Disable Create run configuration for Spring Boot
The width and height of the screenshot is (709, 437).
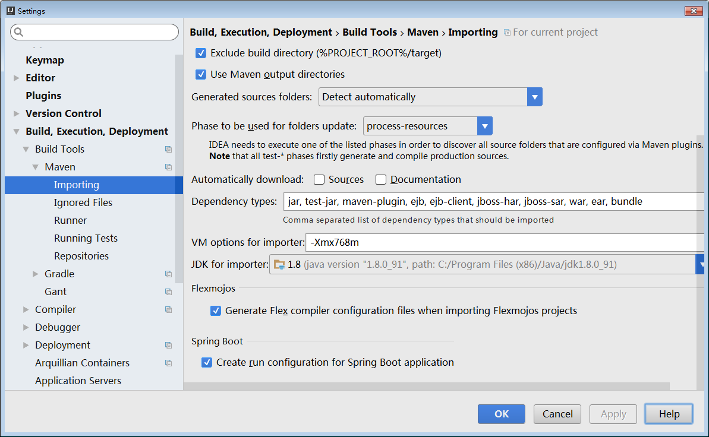pyautogui.click(x=207, y=362)
